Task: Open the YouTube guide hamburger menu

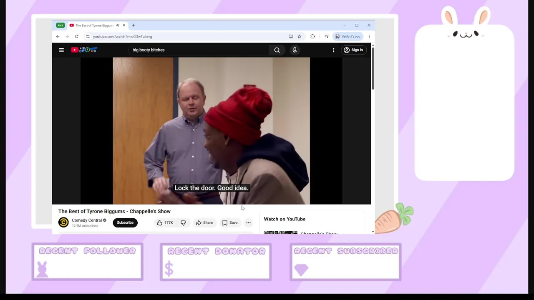Action: tap(61, 50)
